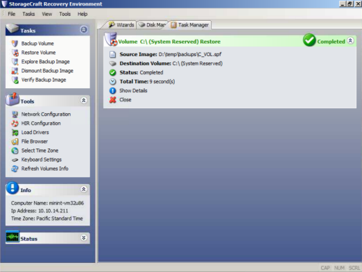Click the Backup Volume shield icon
362x272 pixels.
click(x=15, y=44)
